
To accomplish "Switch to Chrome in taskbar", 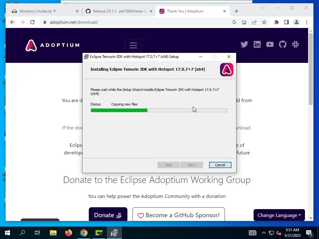I will click(83, 233).
